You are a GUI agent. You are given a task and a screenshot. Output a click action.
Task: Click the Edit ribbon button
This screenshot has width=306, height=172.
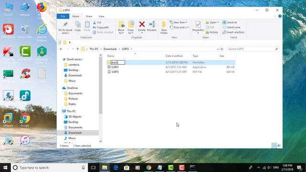pos(210,27)
